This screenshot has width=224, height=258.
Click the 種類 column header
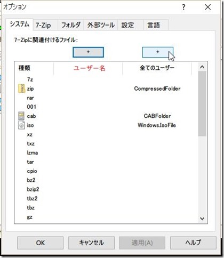point(34,68)
